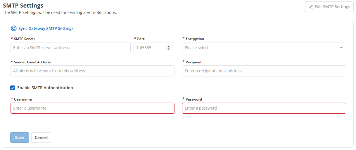Cancel the SMTP settings changes
Screen dimensions: 356x150
(x=41, y=137)
